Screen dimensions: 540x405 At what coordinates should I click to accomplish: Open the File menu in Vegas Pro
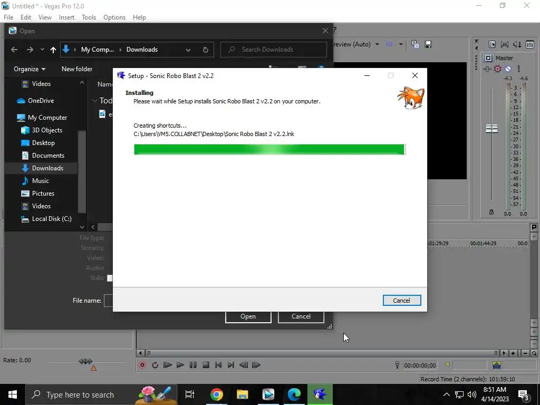click(8, 17)
